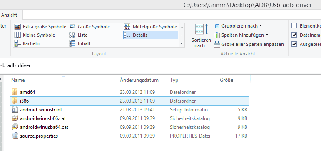Open the Sortieren nach dropdown arrow
Viewport: 321px width, 151px height.
[x=207, y=45]
